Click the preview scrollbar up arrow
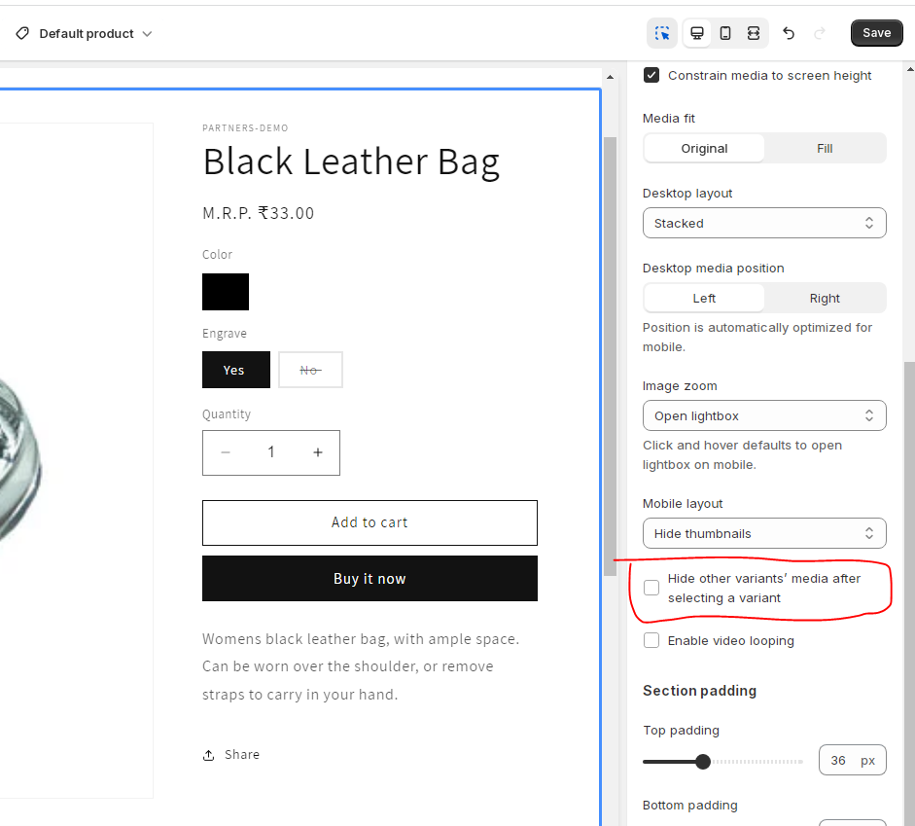The image size is (915, 826). (610, 77)
